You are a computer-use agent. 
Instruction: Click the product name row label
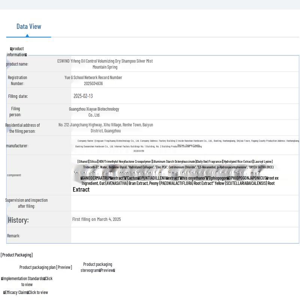click(17, 64)
